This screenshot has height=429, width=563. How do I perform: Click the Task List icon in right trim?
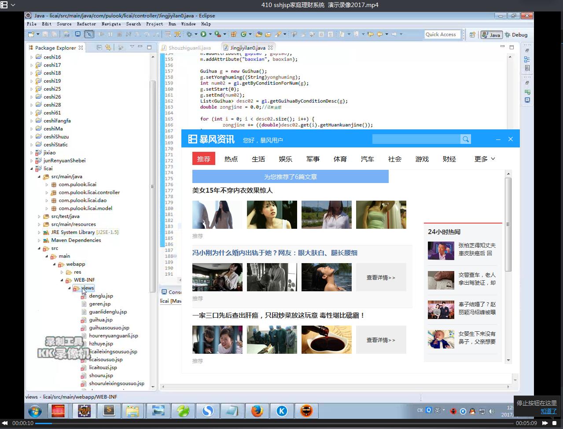(527, 68)
